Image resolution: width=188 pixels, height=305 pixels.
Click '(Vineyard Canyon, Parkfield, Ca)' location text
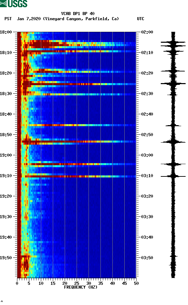81,19
